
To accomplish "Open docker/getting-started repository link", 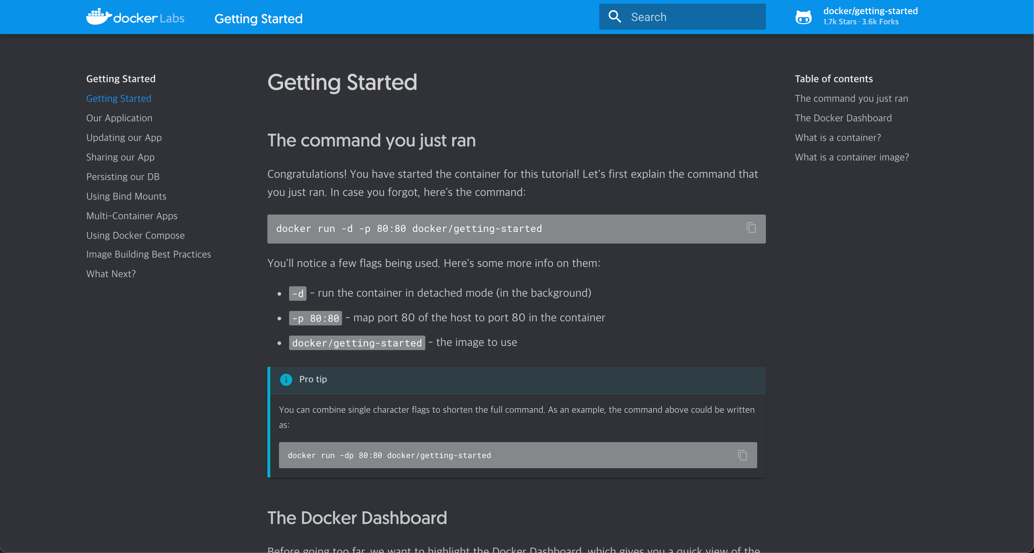I will pos(870,11).
